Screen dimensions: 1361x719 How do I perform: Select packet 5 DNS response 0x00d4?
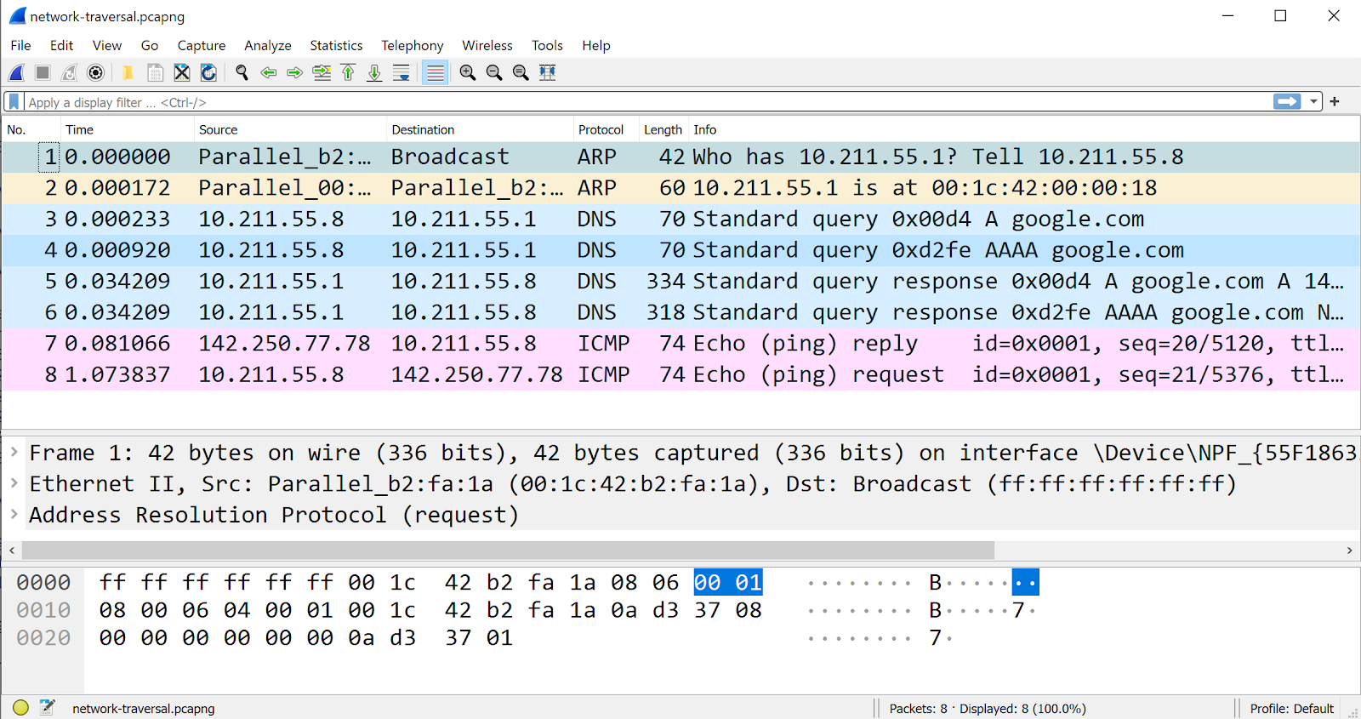680,281
